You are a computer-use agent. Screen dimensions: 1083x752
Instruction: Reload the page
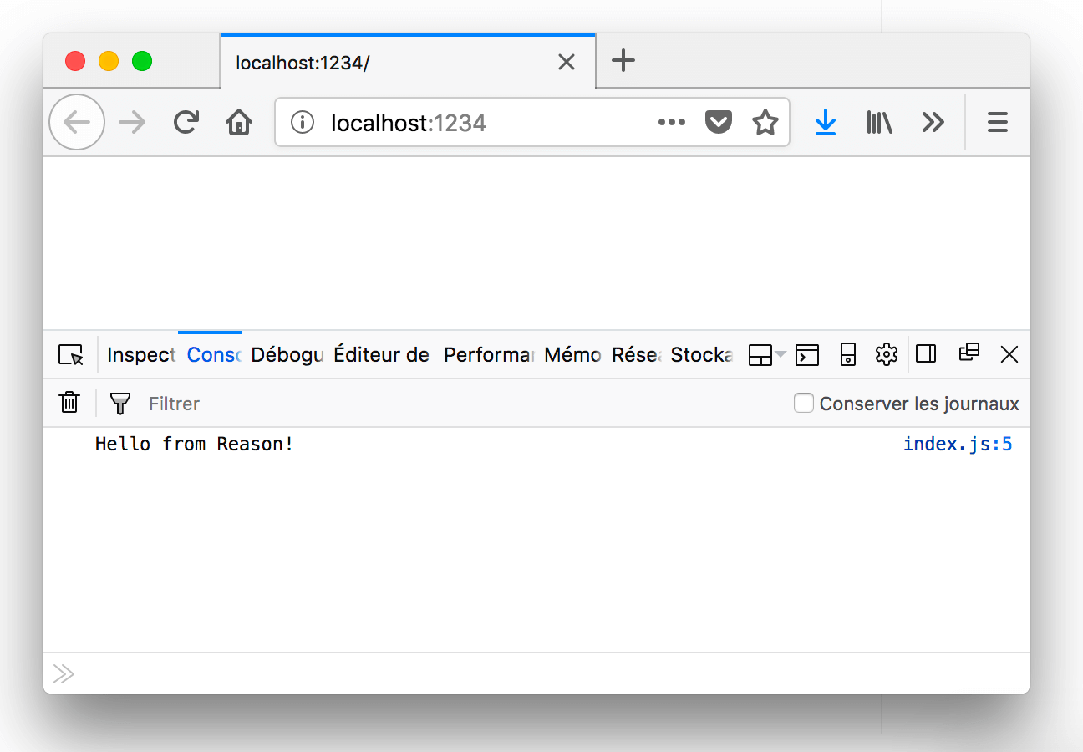[186, 123]
